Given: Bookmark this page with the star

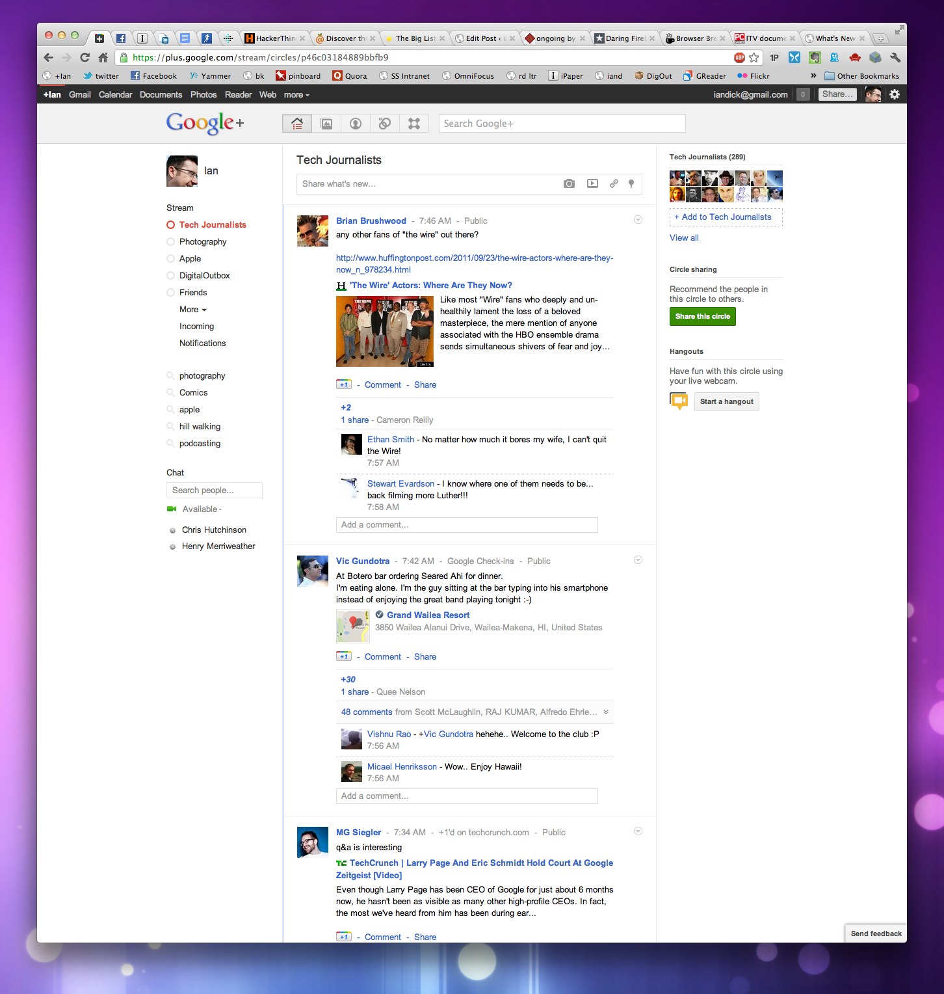Looking at the screenshot, I should click(754, 57).
